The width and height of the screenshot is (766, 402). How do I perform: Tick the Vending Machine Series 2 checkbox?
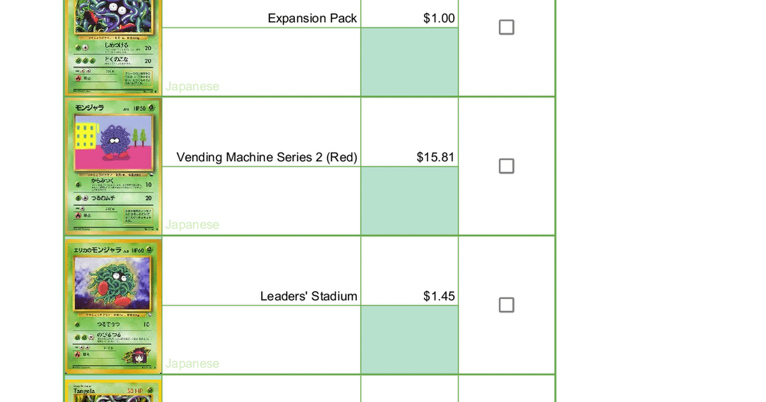[x=506, y=167]
